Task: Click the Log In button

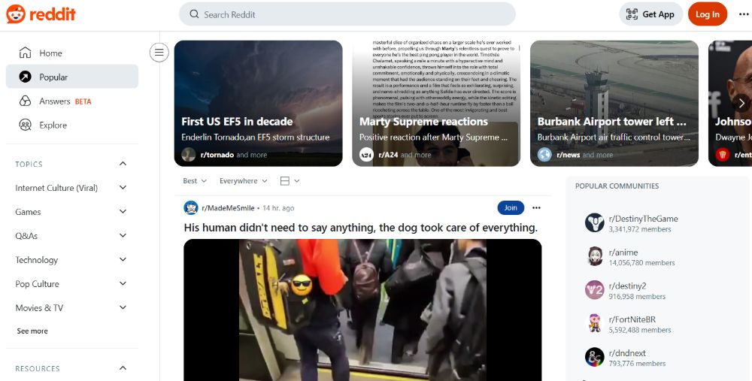Action: (x=707, y=14)
